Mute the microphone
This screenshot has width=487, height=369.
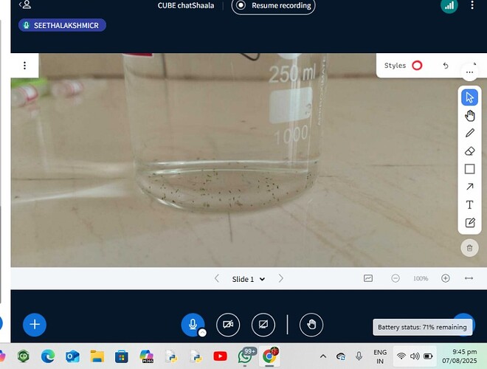(x=193, y=324)
